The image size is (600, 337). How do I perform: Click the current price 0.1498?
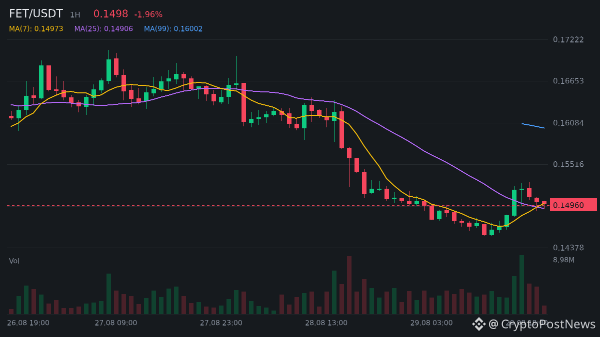(110, 14)
